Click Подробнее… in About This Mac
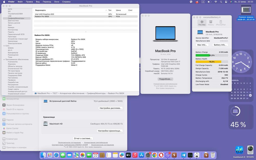This screenshot has height=160, width=256. [x=165, y=79]
